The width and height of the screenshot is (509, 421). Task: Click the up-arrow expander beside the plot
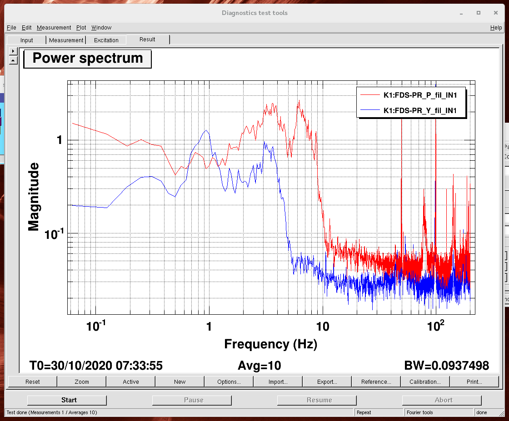pos(13,60)
